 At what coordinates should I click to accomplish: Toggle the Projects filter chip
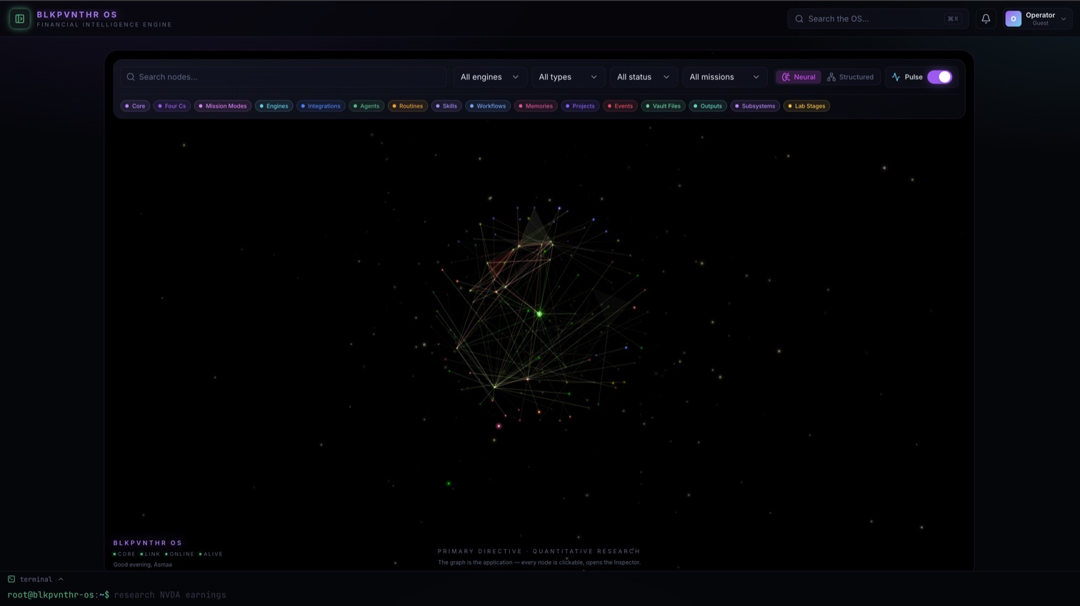[x=580, y=106]
